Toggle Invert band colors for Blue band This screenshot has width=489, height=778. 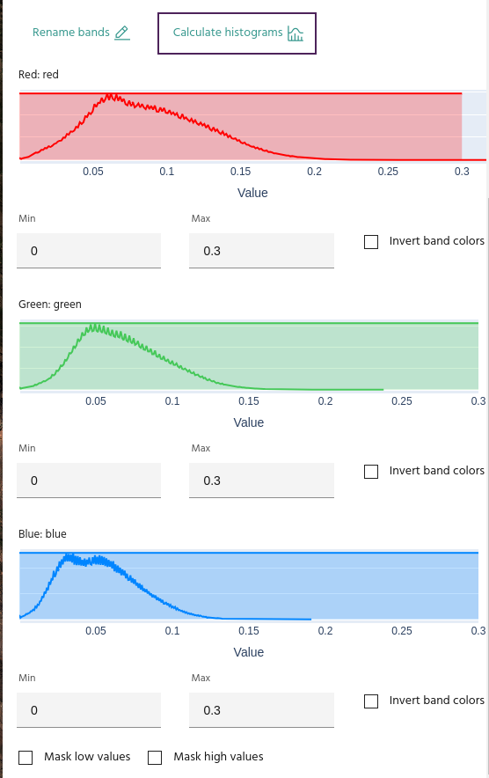click(371, 701)
